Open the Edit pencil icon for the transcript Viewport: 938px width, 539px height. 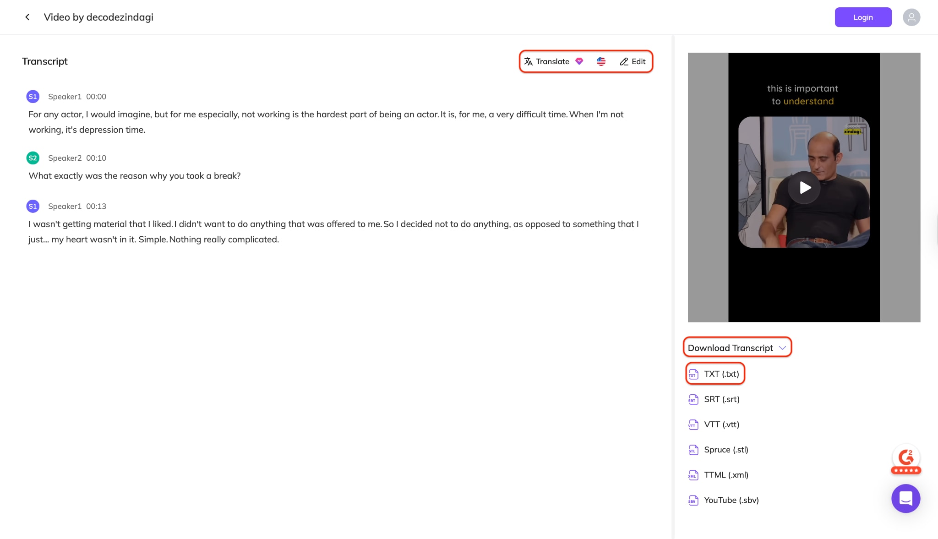pyautogui.click(x=623, y=61)
